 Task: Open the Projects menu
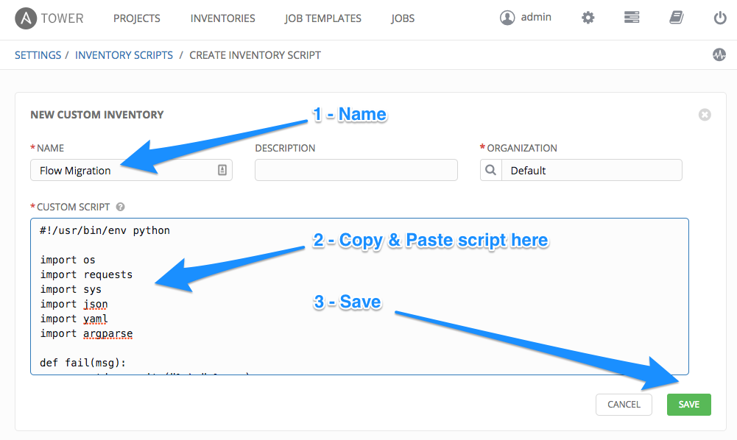click(137, 18)
